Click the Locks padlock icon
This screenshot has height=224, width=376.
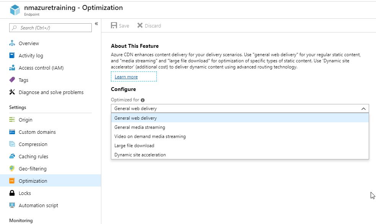click(12, 193)
